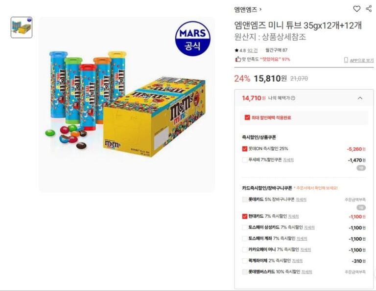
Task: Open 자세히 details for 토스페이 삼성카드
Action: 309,227
